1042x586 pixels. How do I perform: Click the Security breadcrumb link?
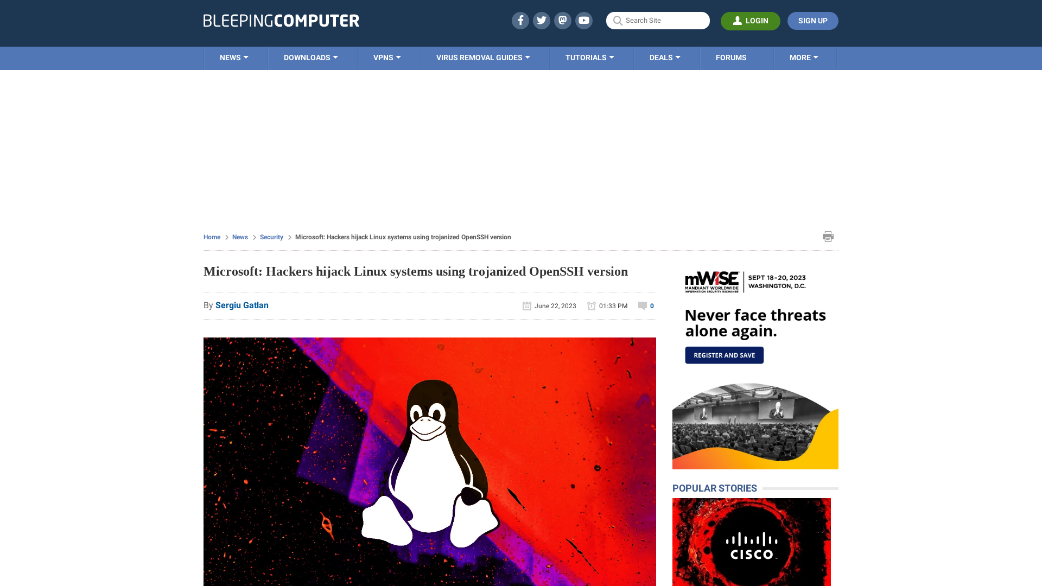(271, 237)
